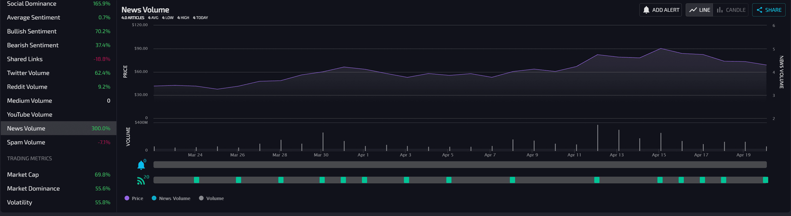Open the Volatility metric
Image resolution: width=791 pixels, height=216 pixels.
(19, 202)
